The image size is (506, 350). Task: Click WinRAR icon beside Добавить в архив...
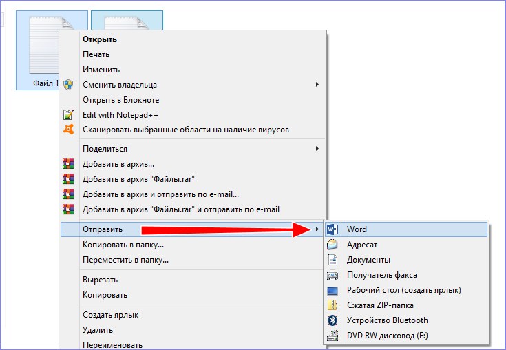68,164
